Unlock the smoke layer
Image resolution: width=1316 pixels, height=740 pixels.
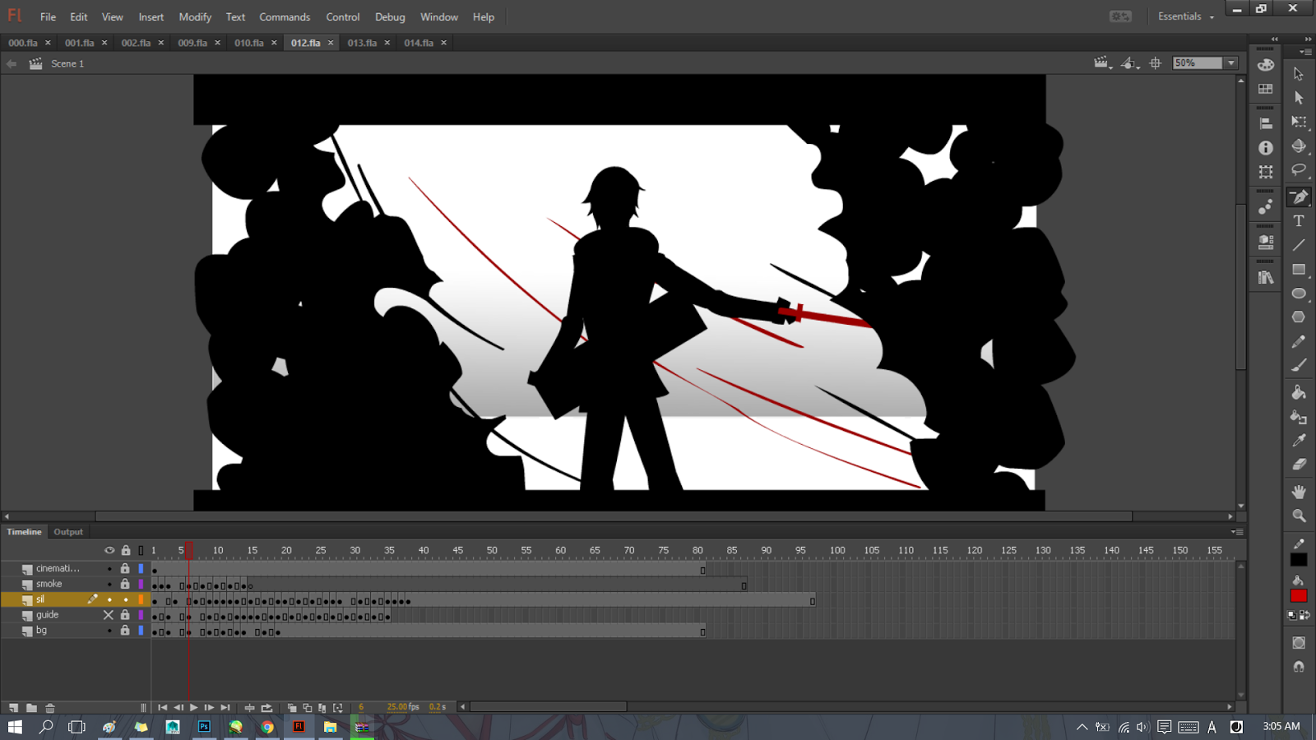pyautogui.click(x=125, y=584)
